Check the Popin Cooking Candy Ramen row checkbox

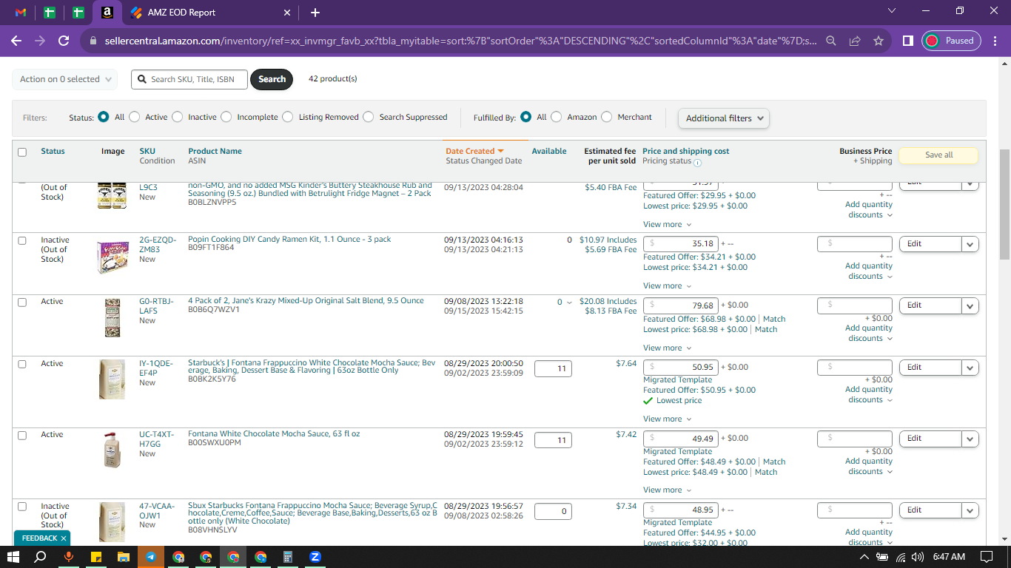22,241
